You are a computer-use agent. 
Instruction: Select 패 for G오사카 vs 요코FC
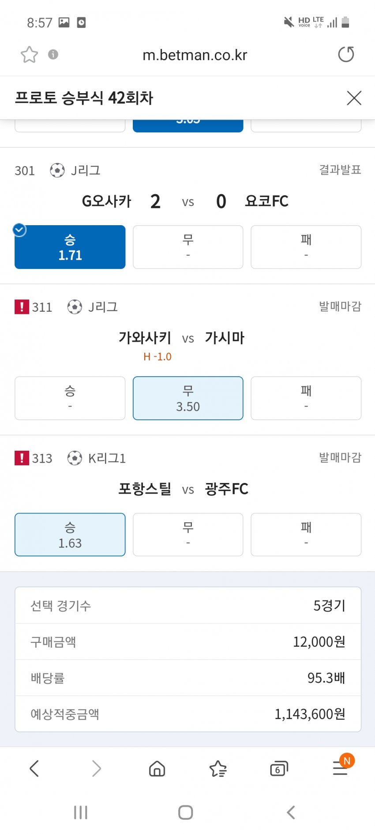click(x=306, y=247)
